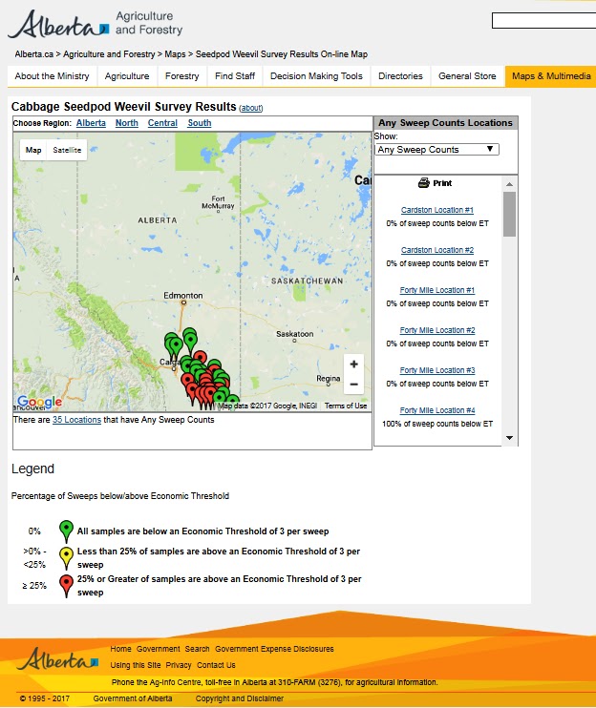Click the locations list scrollbar thumb
Image resolution: width=596 pixels, height=708 pixels.
coord(509,214)
